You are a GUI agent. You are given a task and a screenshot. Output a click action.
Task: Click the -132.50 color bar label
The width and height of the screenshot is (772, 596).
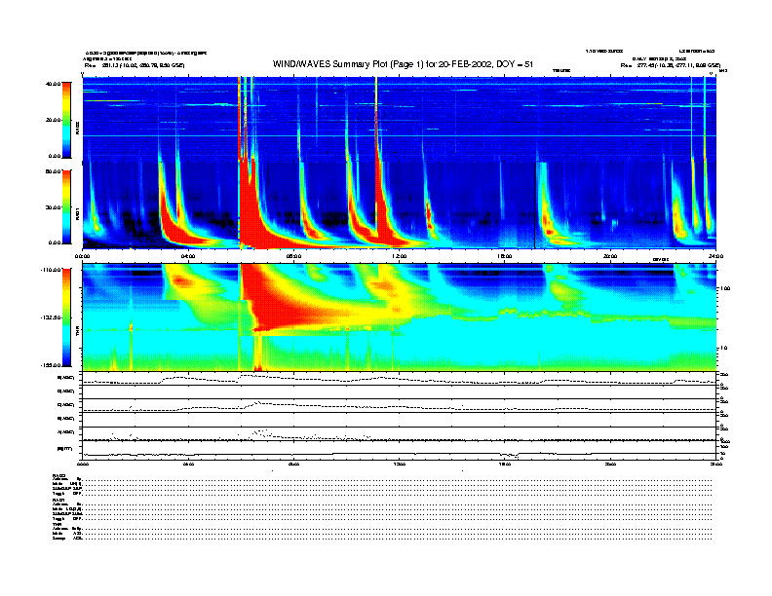click(51, 317)
